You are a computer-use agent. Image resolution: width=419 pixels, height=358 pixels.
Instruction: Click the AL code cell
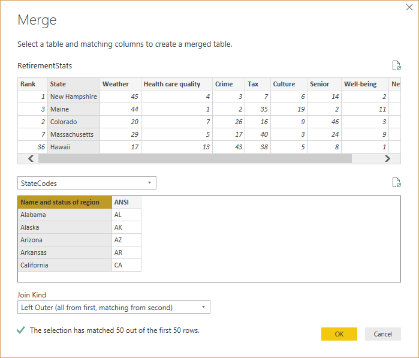click(x=126, y=215)
